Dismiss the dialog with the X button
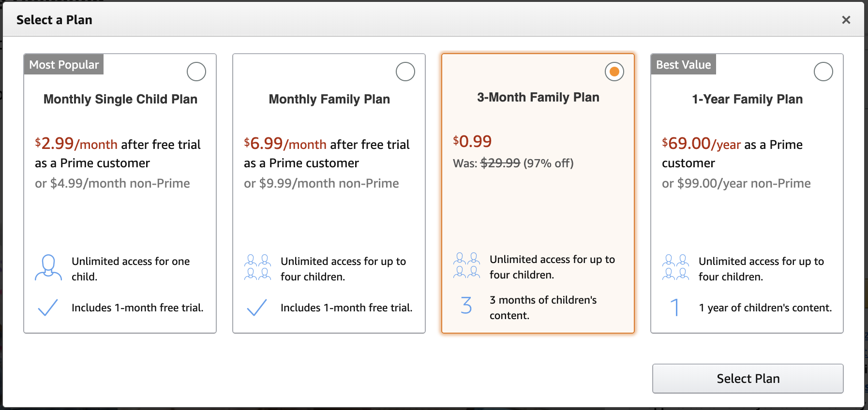 coord(846,20)
